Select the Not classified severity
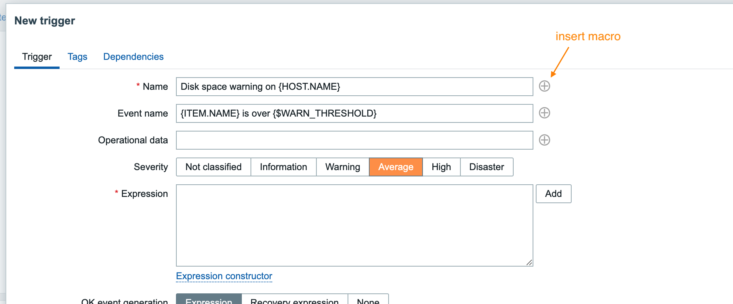Image resolution: width=733 pixels, height=304 pixels. coord(213,167)
